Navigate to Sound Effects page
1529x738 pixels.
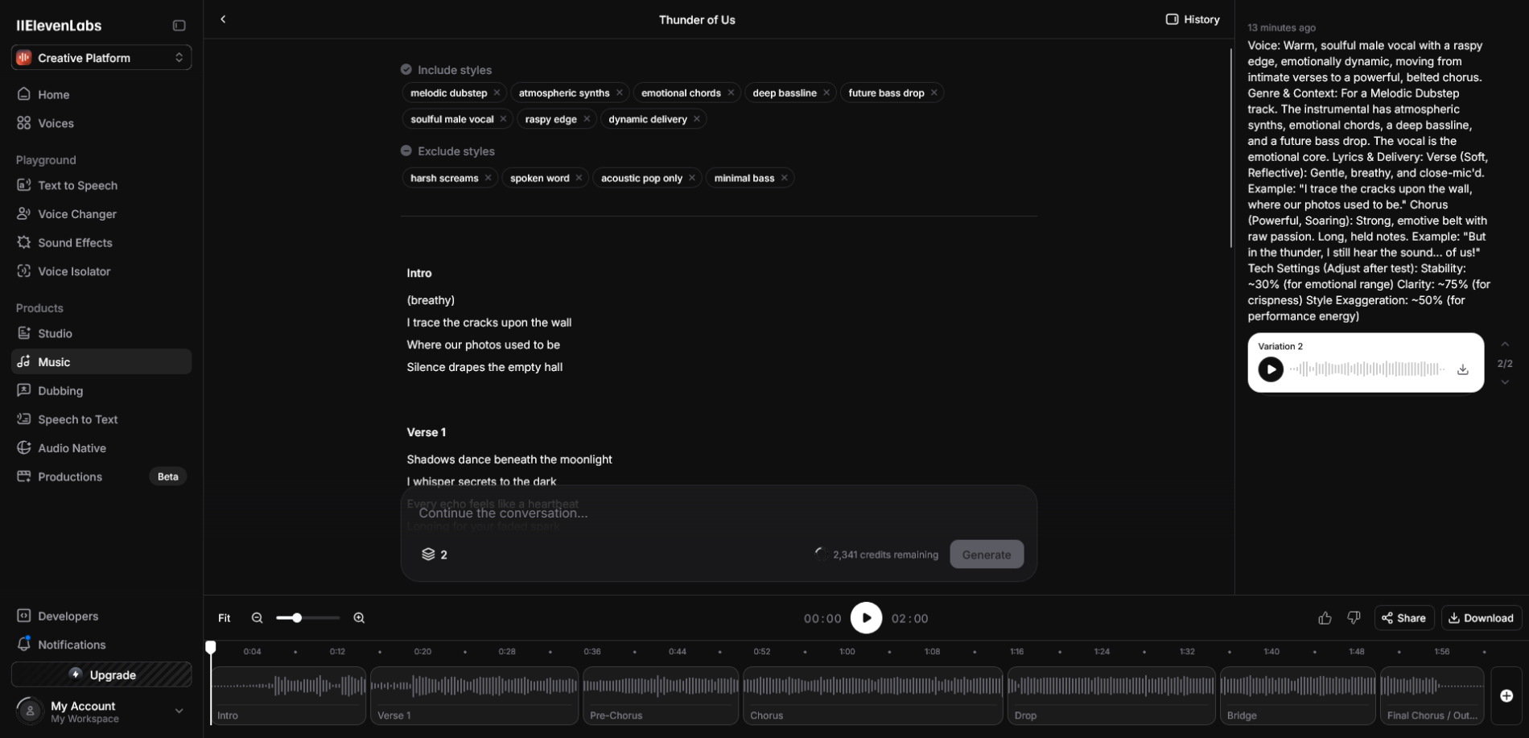click(75, 243)
